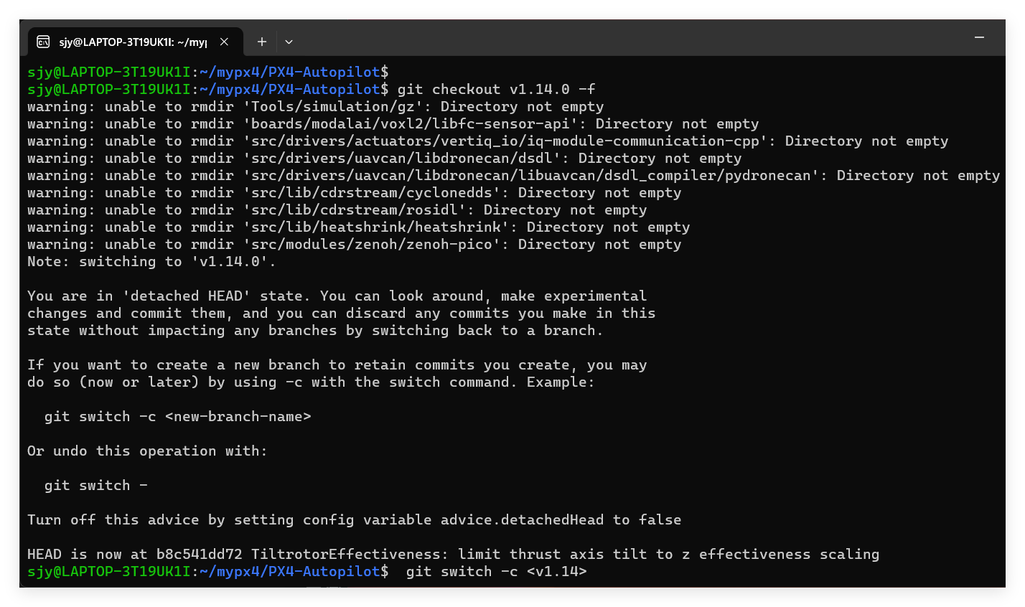1025x607 pixels.
Task: Click the "Note: switching to 'v1.14.0'" line
Action: (x=151, y=262)
